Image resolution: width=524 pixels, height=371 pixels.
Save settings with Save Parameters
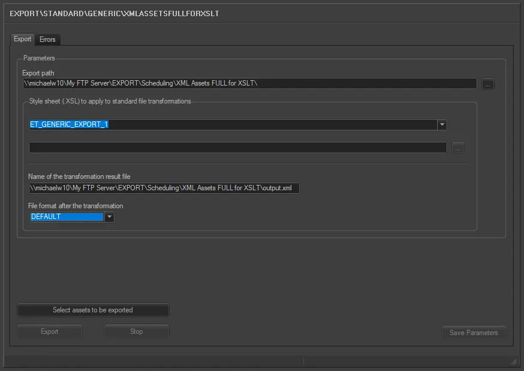pos(474,333)
